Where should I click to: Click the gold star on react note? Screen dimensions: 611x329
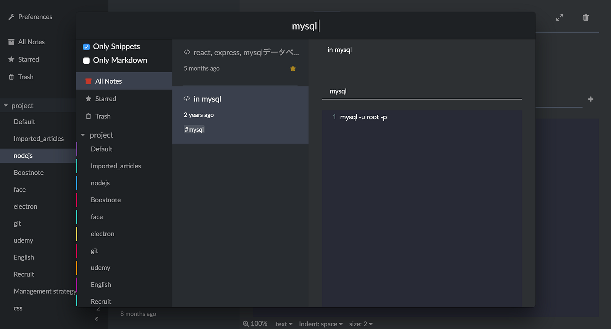(293, 69)
